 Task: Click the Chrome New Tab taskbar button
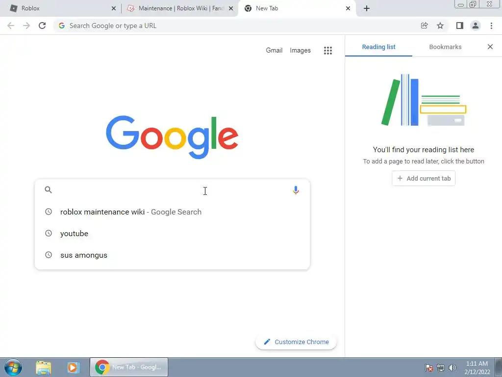point(129,367)
